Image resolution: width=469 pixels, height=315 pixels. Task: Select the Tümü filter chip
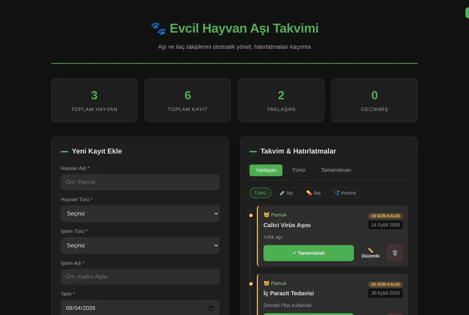pos(260,193)
